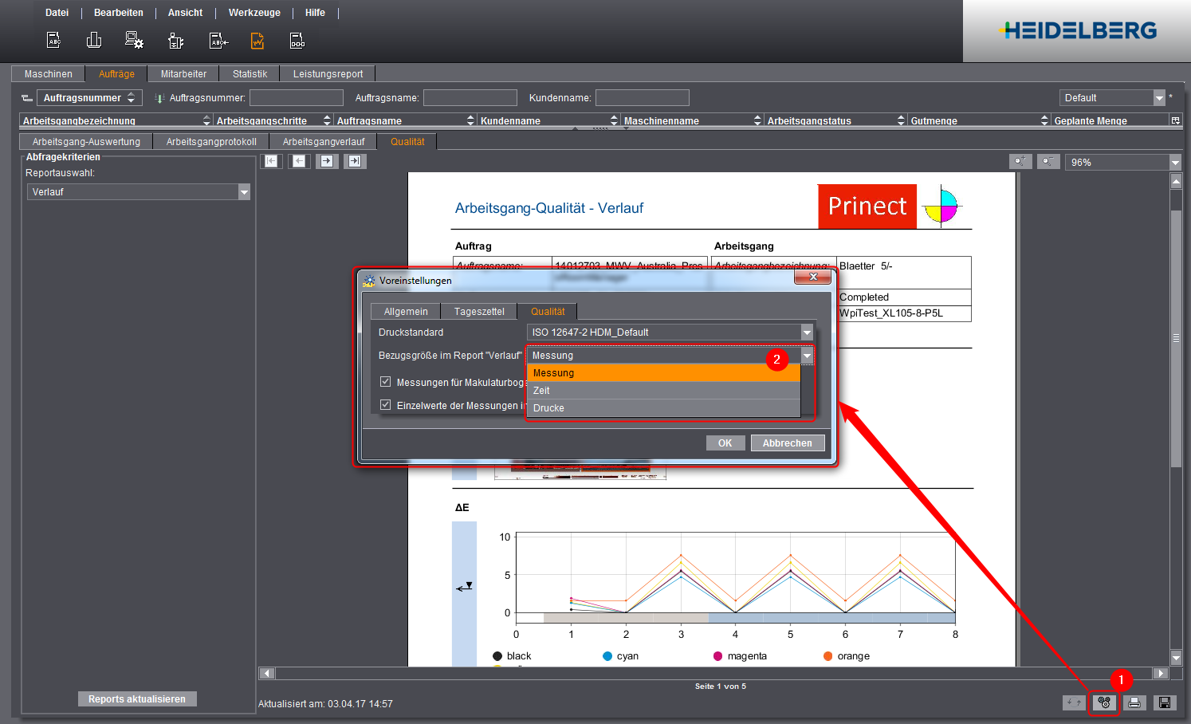Select Zeit in the dropdown list
This screenshot has width=1191, height=724.
pyautogui.click(x=663, y=391)
